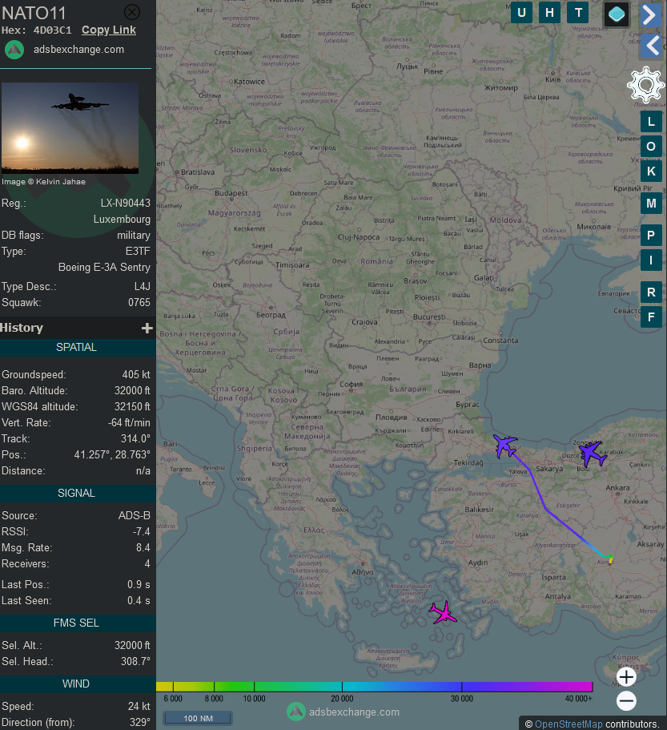Click the altitude color legend bar
The image size is (667, 730).
pyautogui.click(x=374, y=687)
